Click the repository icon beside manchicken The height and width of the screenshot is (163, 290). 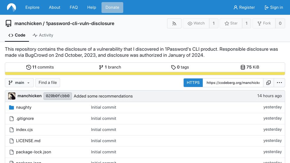tap(8, 24)
